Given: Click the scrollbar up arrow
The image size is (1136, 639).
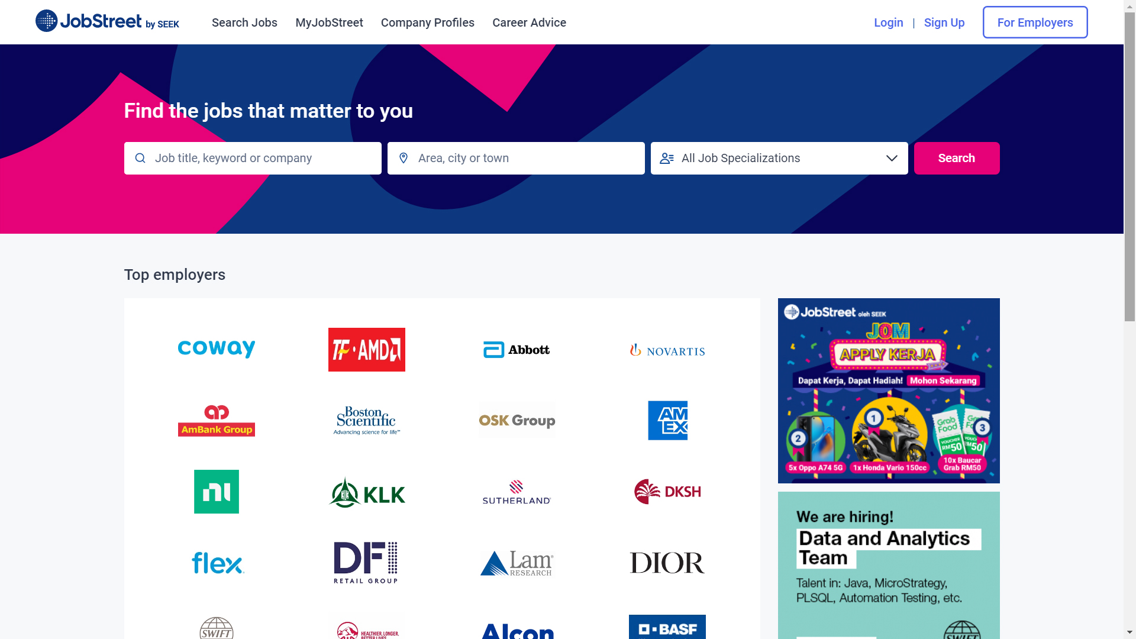Looking at the screenshot, I should pos(1130,6).
